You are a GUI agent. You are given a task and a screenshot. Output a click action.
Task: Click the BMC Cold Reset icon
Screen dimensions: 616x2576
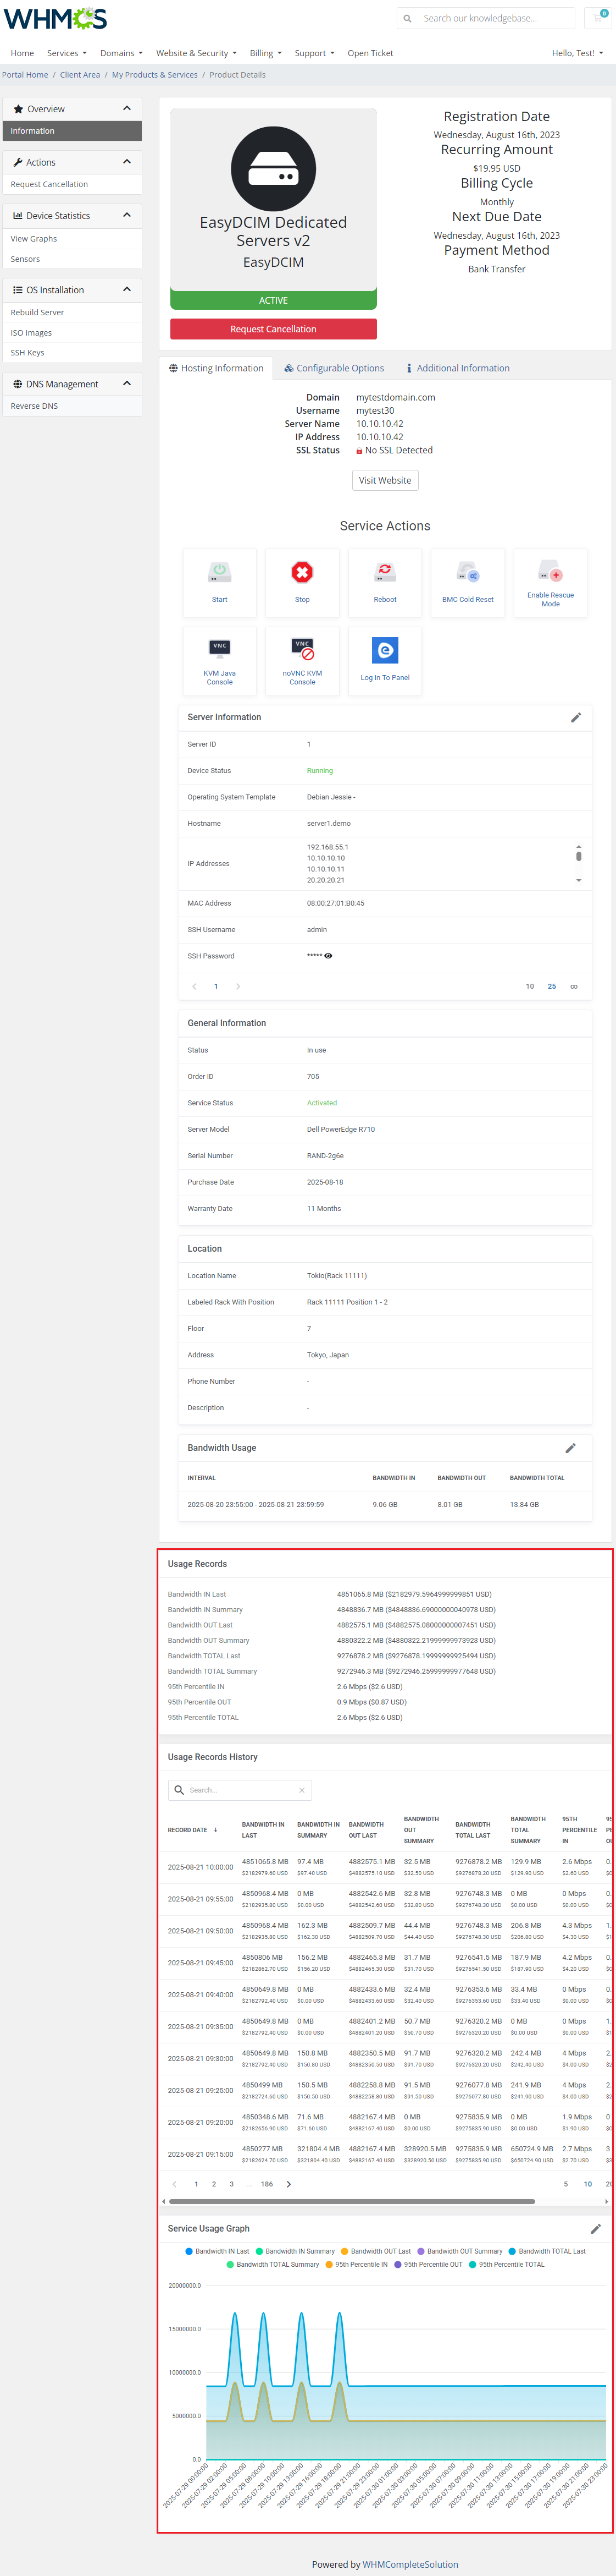click(x=467, y=573)
